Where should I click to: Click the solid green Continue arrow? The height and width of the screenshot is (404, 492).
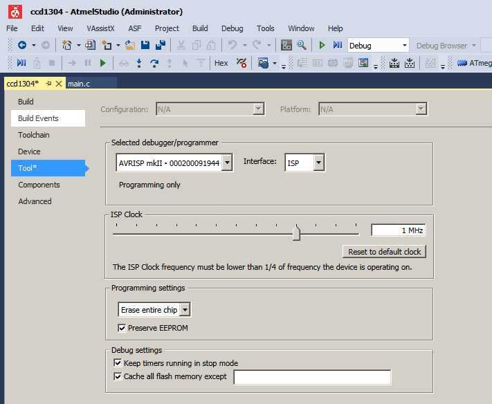[x=102, y=63]
